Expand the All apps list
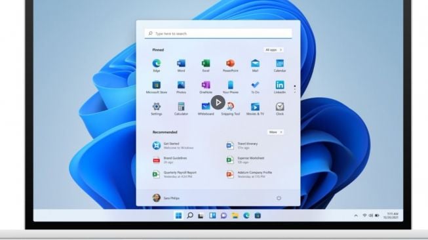The image size is (428, 240). point(273,50)
